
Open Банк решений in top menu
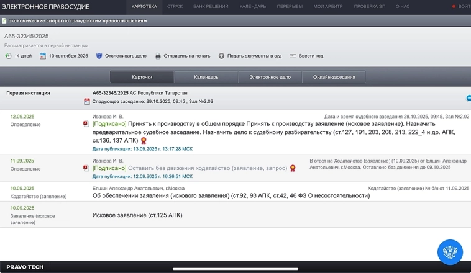click(211, 6)
